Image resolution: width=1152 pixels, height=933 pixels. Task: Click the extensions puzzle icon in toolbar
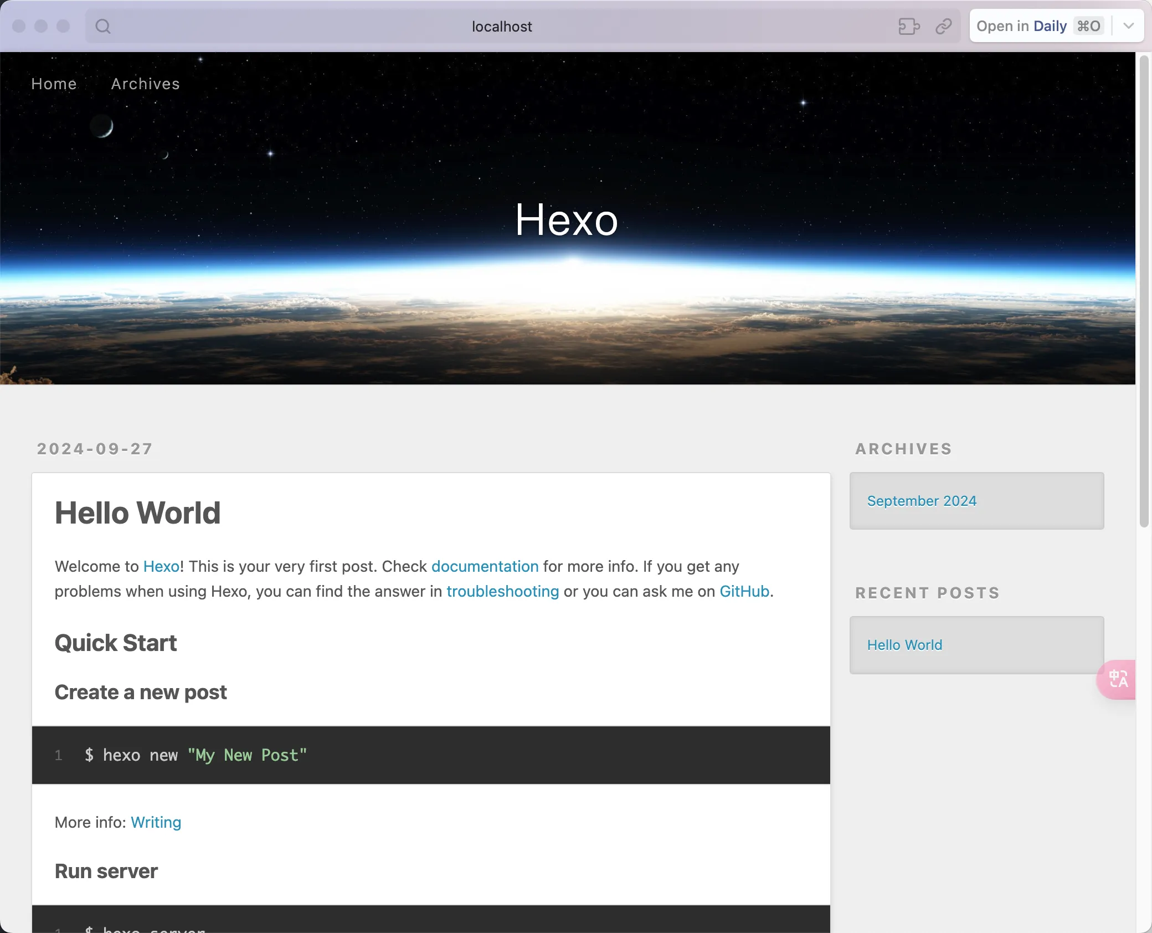(x=909, y=26)
